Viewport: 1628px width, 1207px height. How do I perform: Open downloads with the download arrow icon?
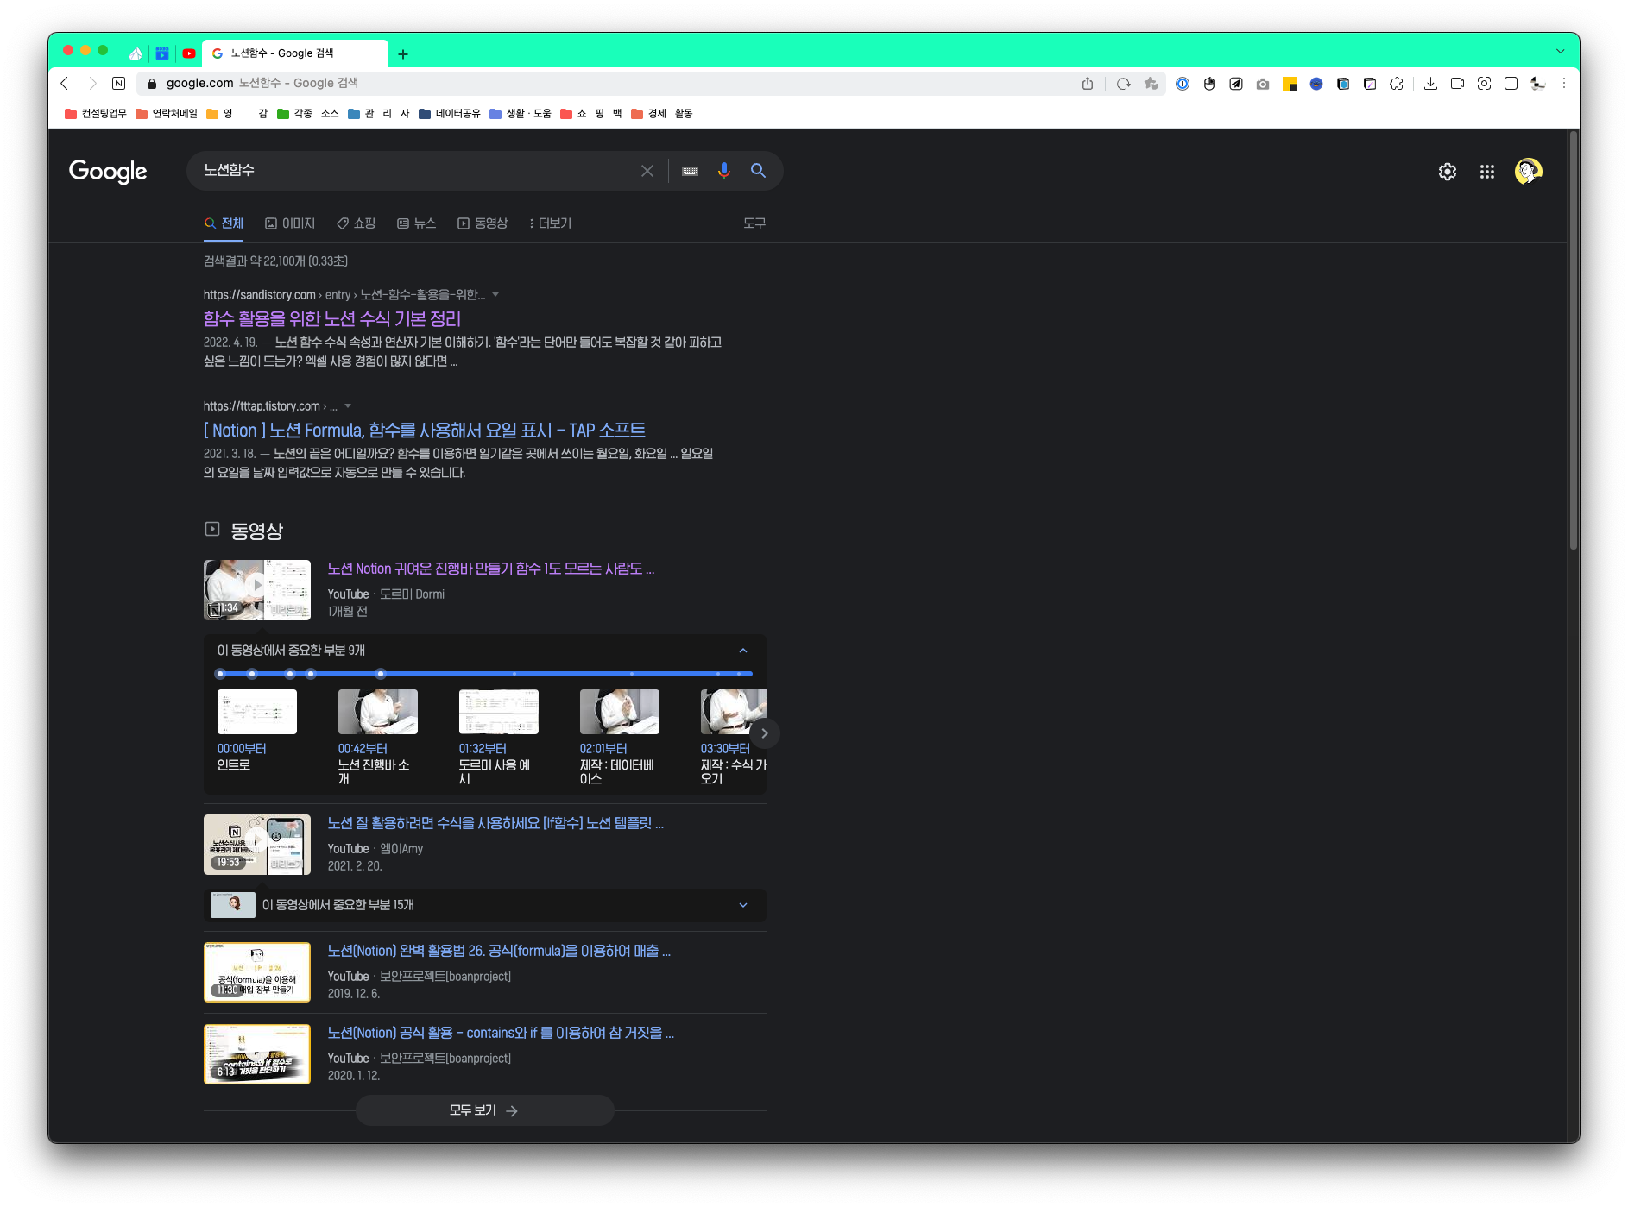pos(1430,84)
